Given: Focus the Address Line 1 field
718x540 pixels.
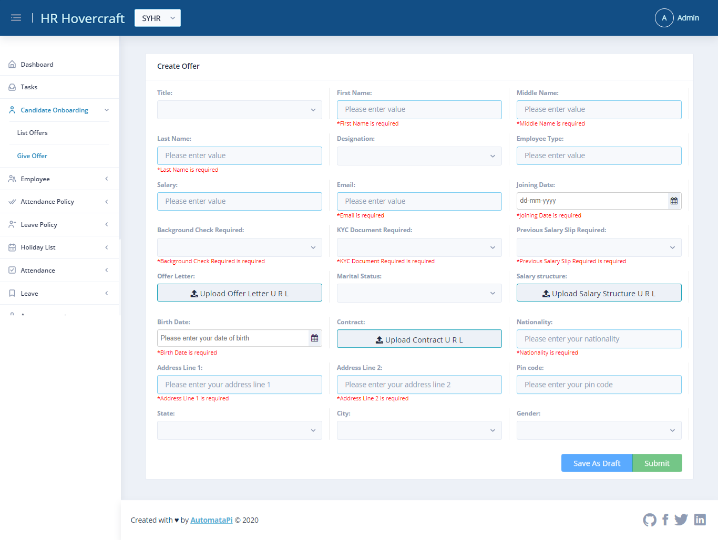Looking at the screenshot, I should point(240,385).
